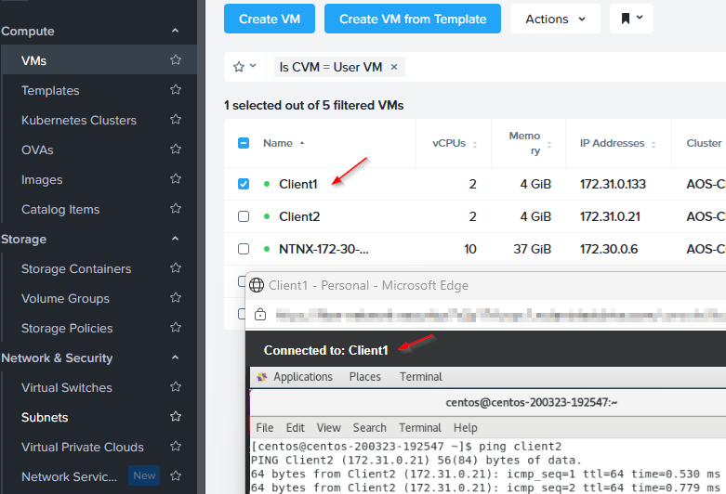Select the Client2 VM checkbox
Viewport: 726px width, 494px height.
coord(244,216)
